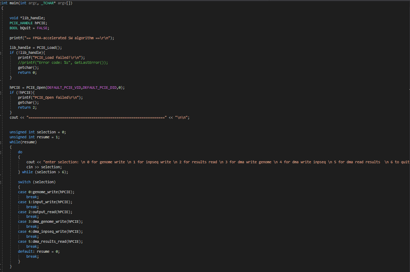Place cursor on the PCIE_HANDLE type name

pos(21,23)
